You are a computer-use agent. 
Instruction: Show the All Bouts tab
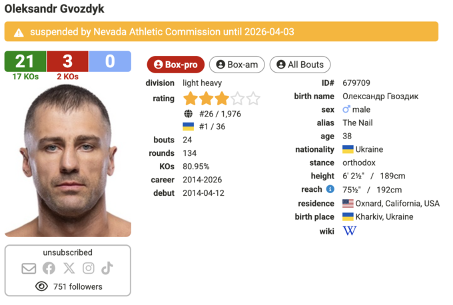click(300, 65)
